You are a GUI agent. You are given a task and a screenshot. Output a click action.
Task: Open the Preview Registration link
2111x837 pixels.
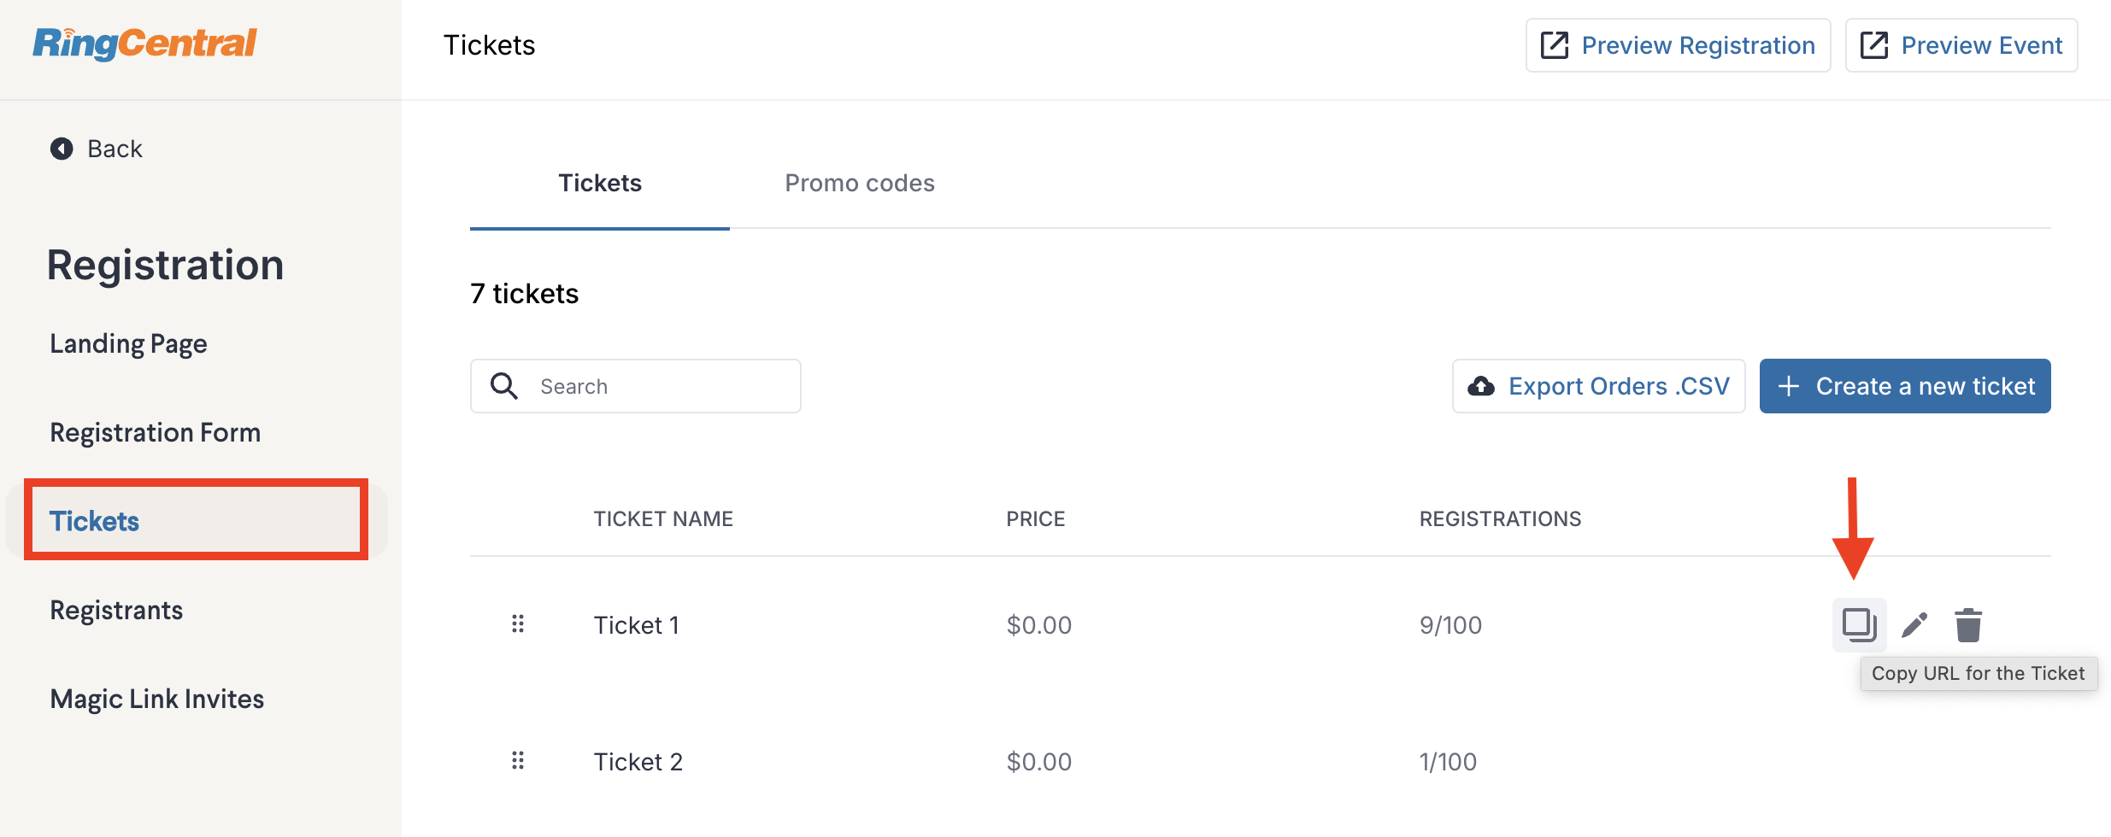tap(1678, 45)
